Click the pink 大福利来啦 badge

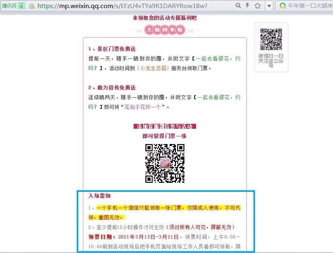pyautogui.click(x=165, y=30)
